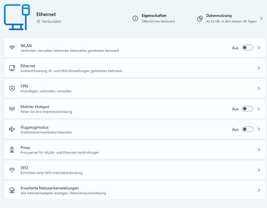Expand the VPN row chevron
The image size is (267, 208).
pos(259,88)
